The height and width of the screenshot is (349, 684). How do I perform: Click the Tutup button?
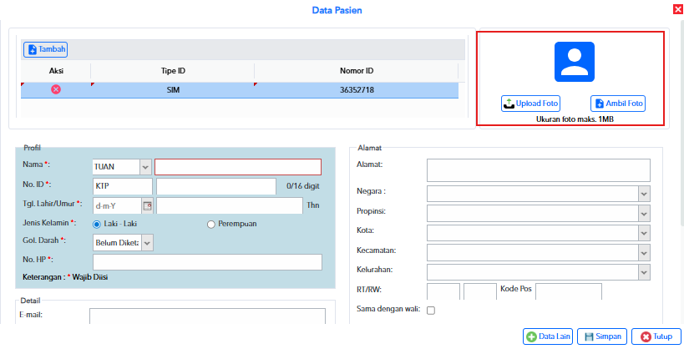click(656, 336)
